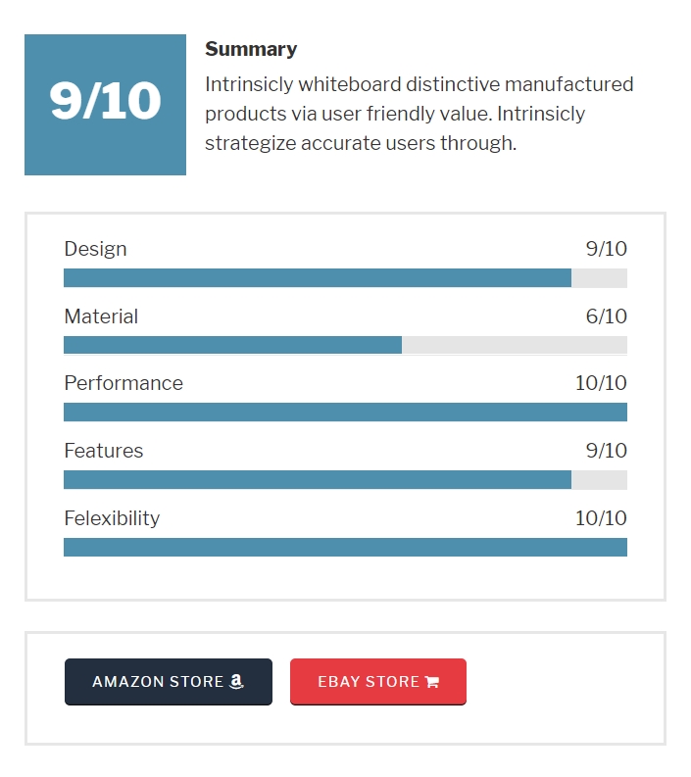Click the Material label
This screenshot has height=777, width=691.
(101, 316)
